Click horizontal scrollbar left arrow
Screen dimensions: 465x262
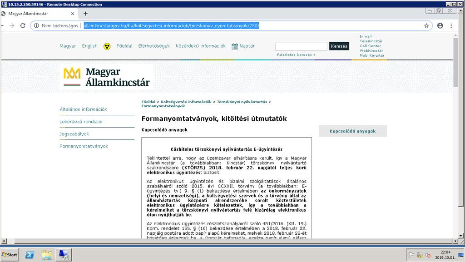click(x=4, y=241)
